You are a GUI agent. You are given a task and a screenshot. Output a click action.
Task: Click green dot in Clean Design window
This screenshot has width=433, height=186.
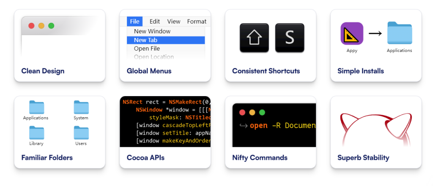(51, 26)
